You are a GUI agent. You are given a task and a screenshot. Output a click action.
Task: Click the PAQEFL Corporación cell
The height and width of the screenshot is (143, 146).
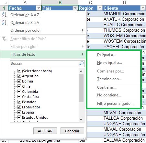(124, 47)
